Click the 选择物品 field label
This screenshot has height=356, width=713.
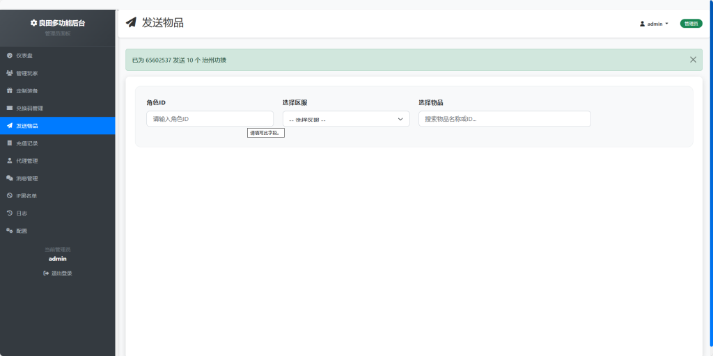click(x=431, y=103)
